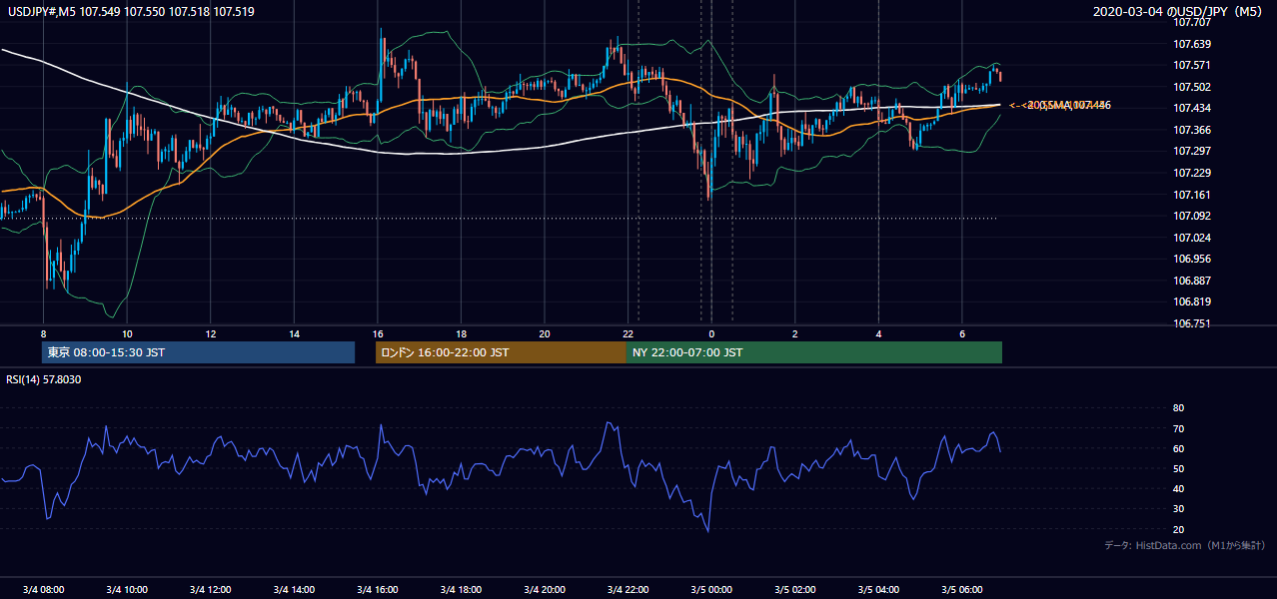Click RSI scale label 80

coord(1178,408)
